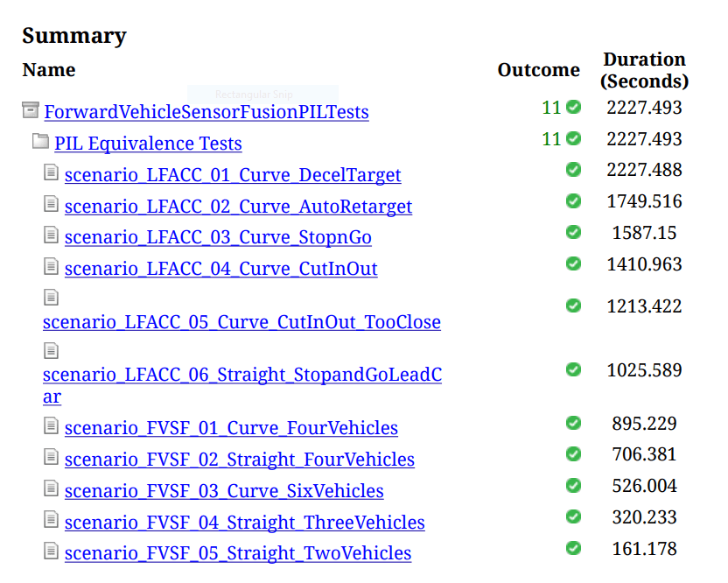Open the ForwardVehicleSensorFusionPILTests link
This screenshot has width=728, height=583.
[206, 112]
